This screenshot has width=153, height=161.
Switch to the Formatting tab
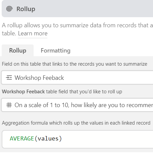(x=55, y=51)
